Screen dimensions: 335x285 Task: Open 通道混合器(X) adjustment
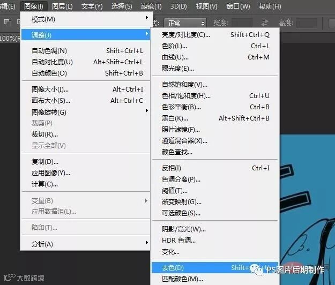(x=215, y=141)
